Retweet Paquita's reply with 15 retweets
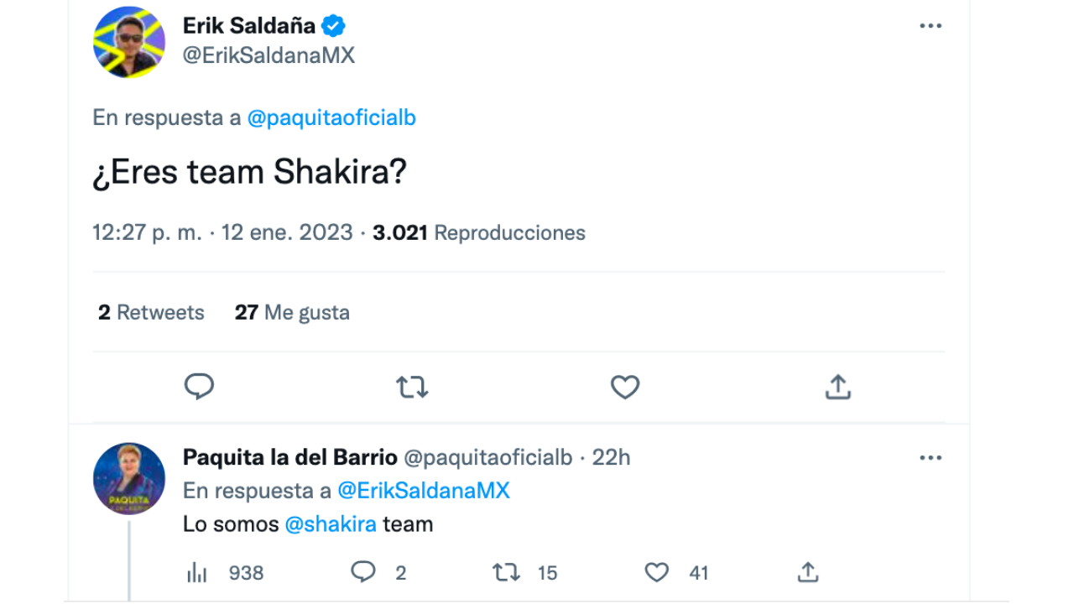This screenshot has width=1074, height=604. tap(506, 572)
